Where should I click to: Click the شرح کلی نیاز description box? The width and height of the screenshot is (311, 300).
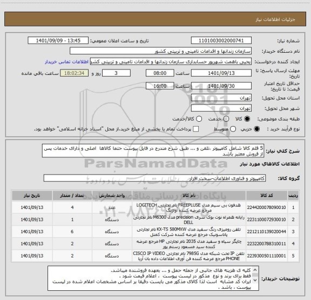point(153,151)
